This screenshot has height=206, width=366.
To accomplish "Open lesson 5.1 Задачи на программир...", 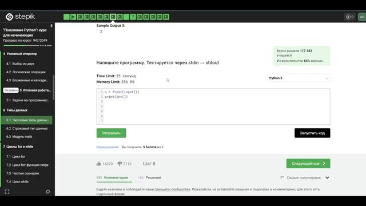I will (x=27, y=100).
